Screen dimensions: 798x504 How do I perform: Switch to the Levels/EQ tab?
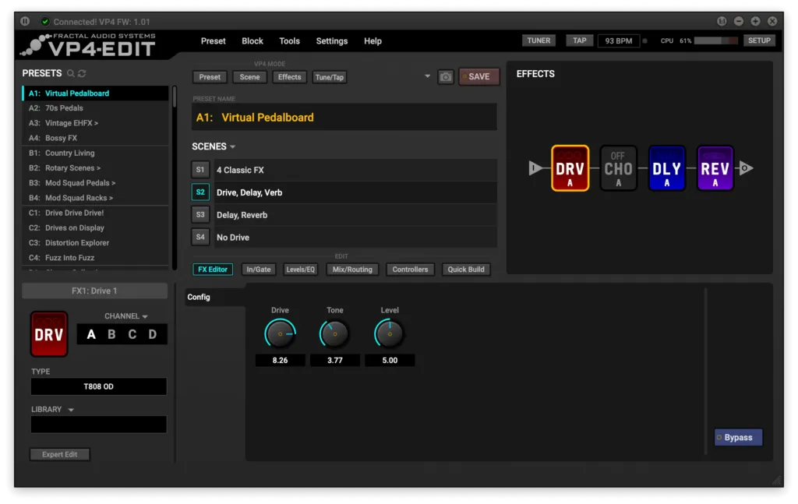(x=300, y=270)
